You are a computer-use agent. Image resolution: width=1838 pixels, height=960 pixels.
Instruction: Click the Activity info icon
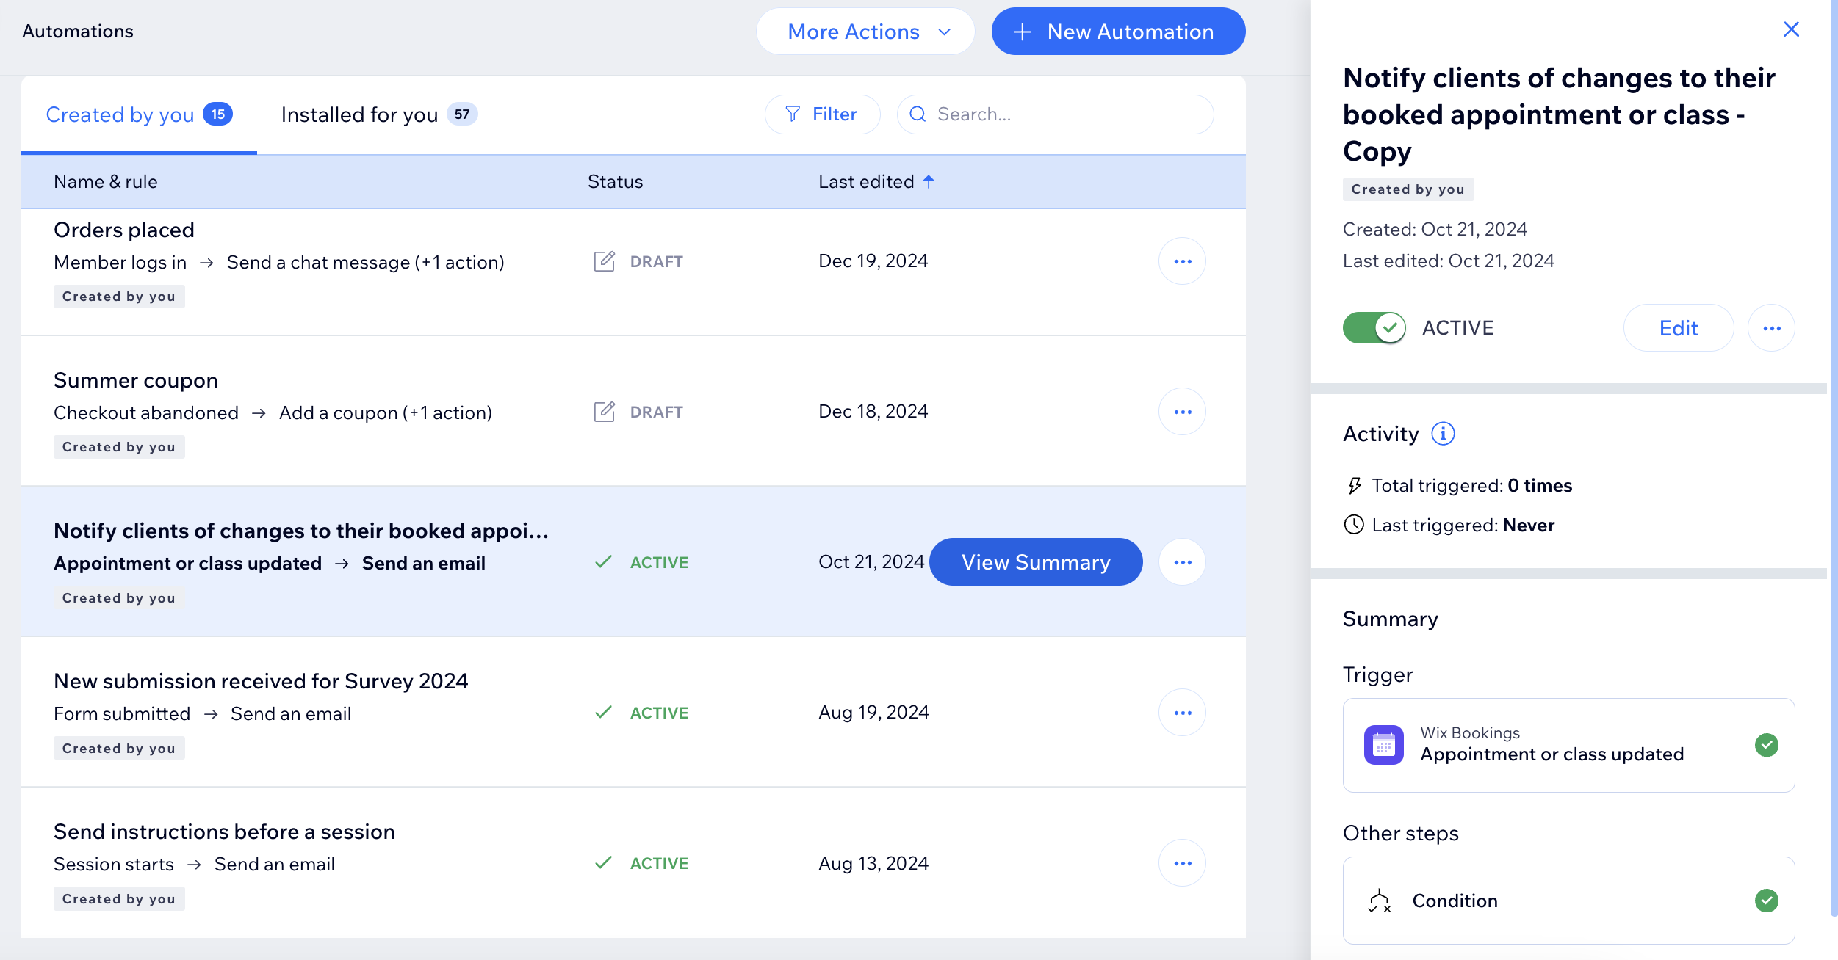1442,434
